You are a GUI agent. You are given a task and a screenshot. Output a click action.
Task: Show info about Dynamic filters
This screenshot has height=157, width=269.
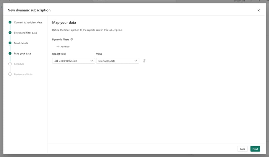(x=72, y=39)
